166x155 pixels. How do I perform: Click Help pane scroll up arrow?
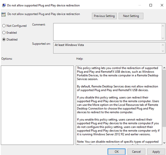tap(164, 68)
